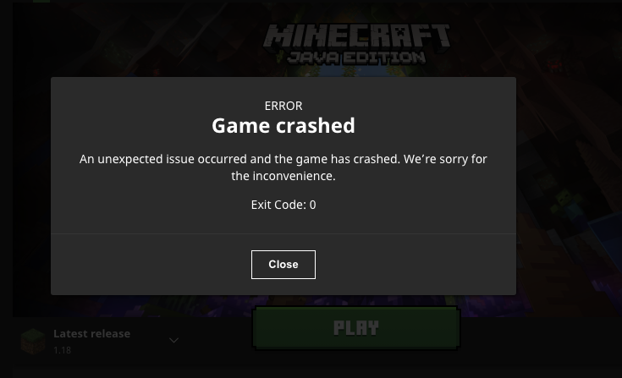Click the letter P on the PLAY button
This screenshot has height=378, width=622.
pyautogui.click(x=339, y=328)
